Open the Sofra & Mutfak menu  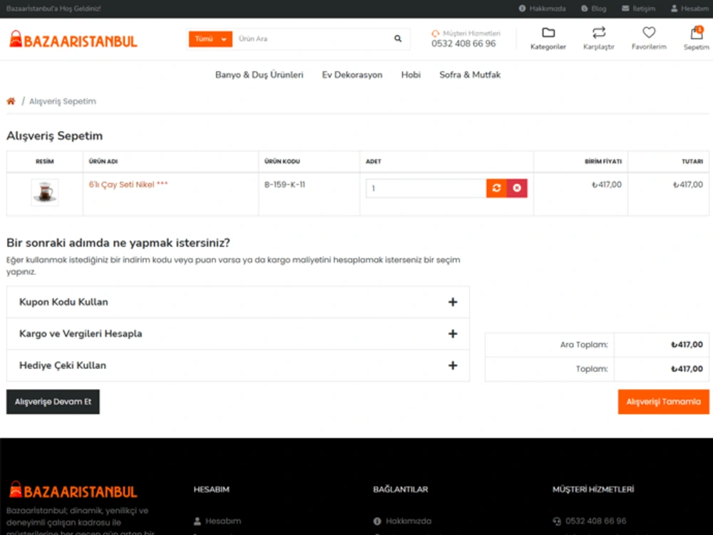coord(470,75)
